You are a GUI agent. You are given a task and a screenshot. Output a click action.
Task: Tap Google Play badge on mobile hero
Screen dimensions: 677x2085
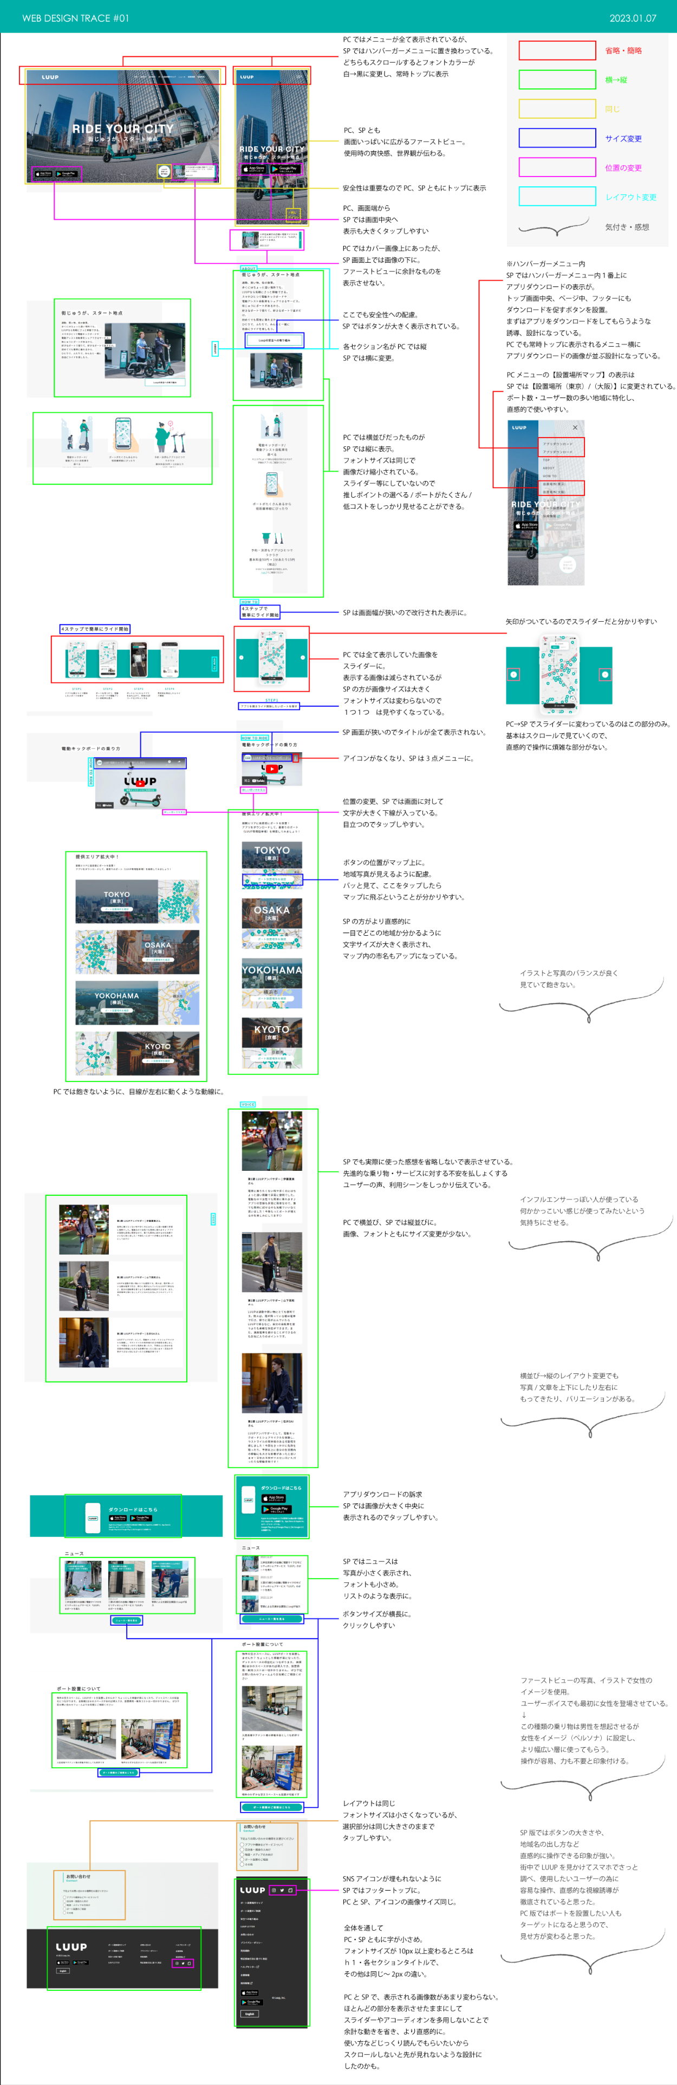285,169
